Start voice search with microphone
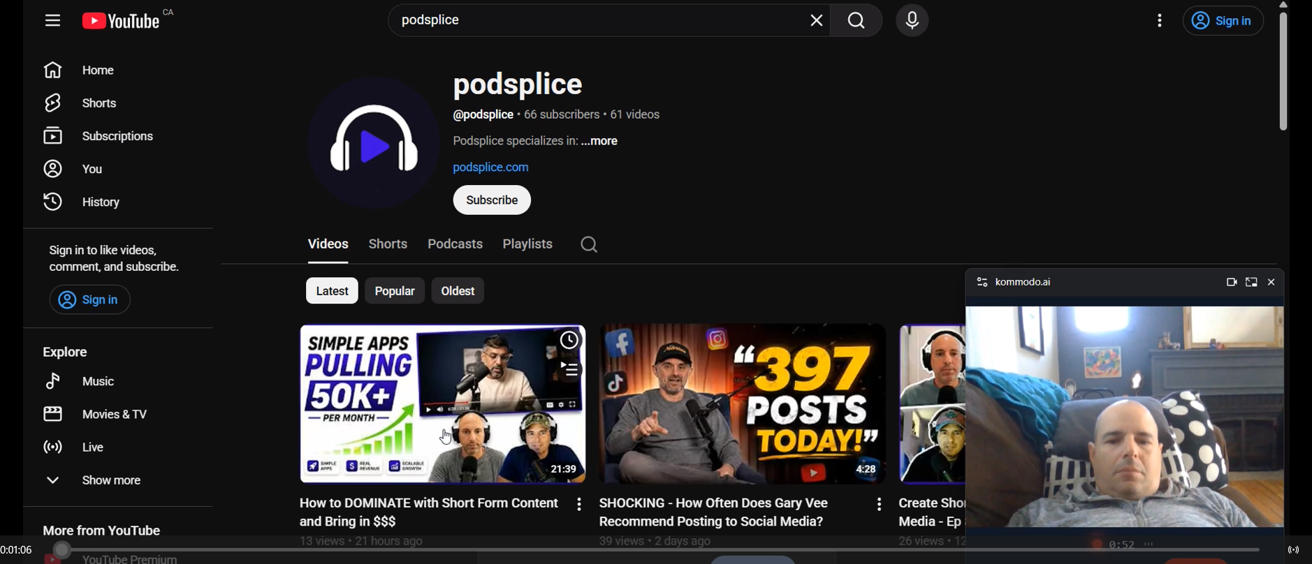This screenshot has width=1312, height=564. point(912,21)
